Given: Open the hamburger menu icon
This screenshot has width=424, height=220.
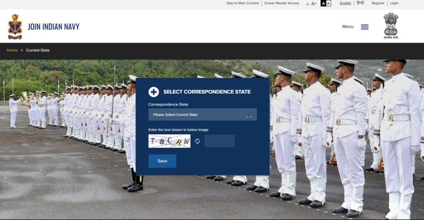Looking at the screenshot, I should point(364,27).
